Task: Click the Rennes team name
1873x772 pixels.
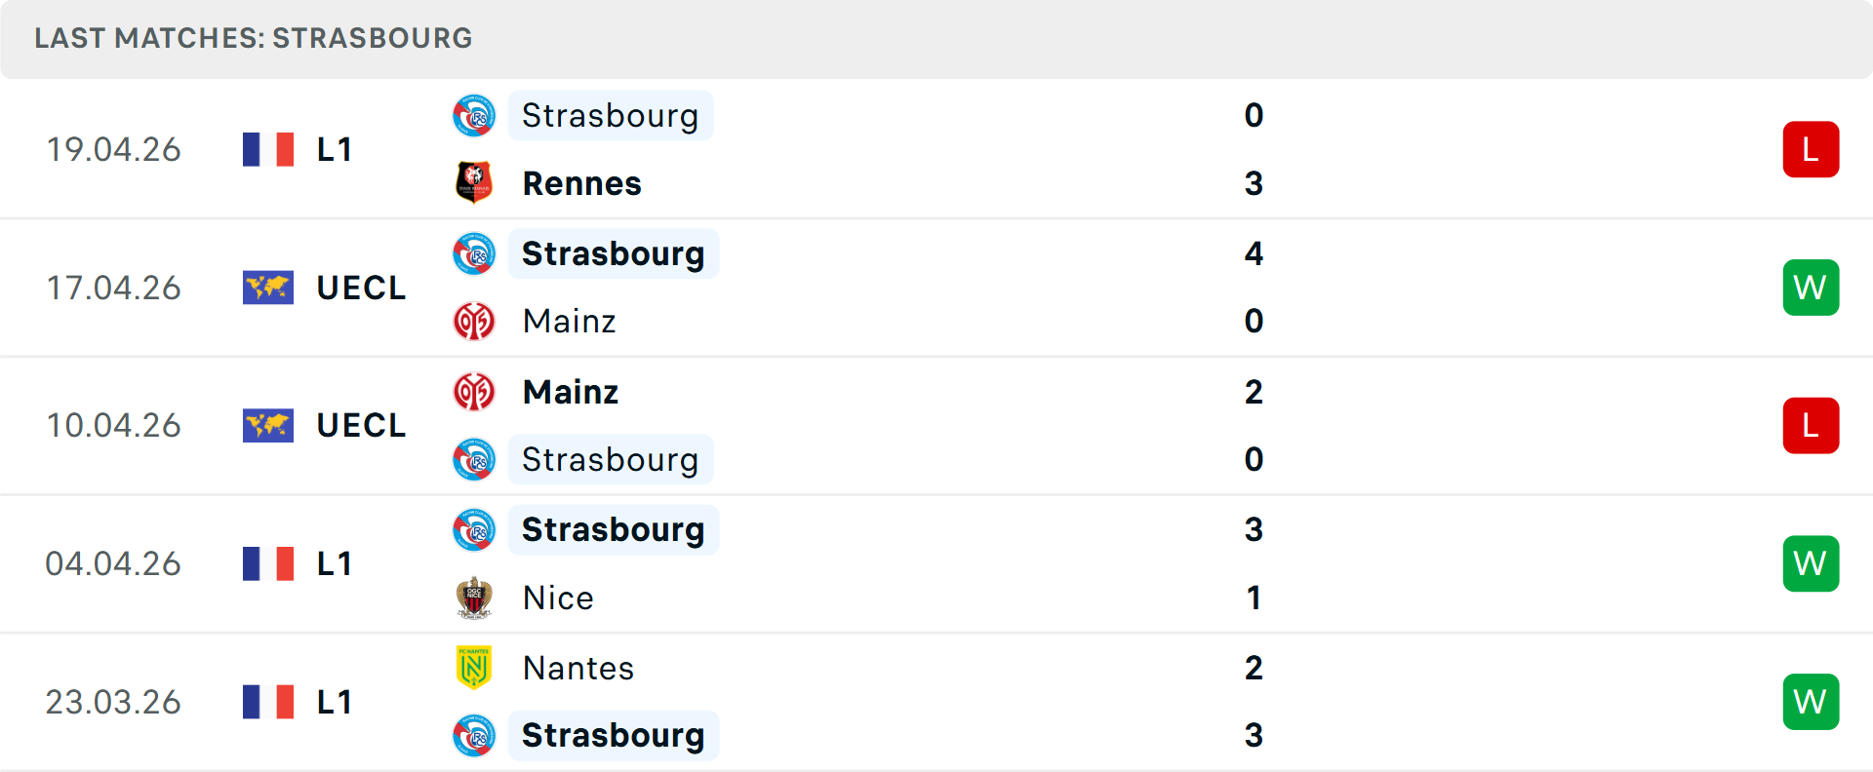Action: coord(581,182)
